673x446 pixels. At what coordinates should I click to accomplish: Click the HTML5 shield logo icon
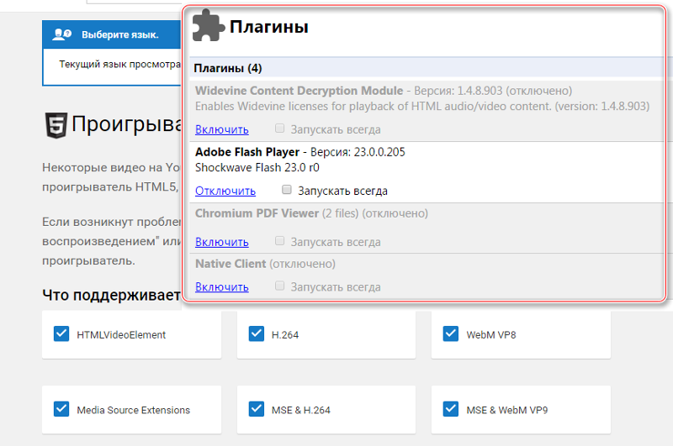click(x=56, y=125)
